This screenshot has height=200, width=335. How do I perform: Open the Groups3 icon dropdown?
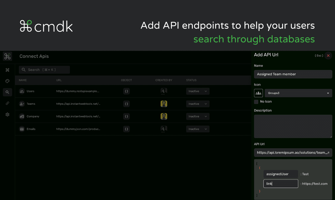tap(298, 93)
